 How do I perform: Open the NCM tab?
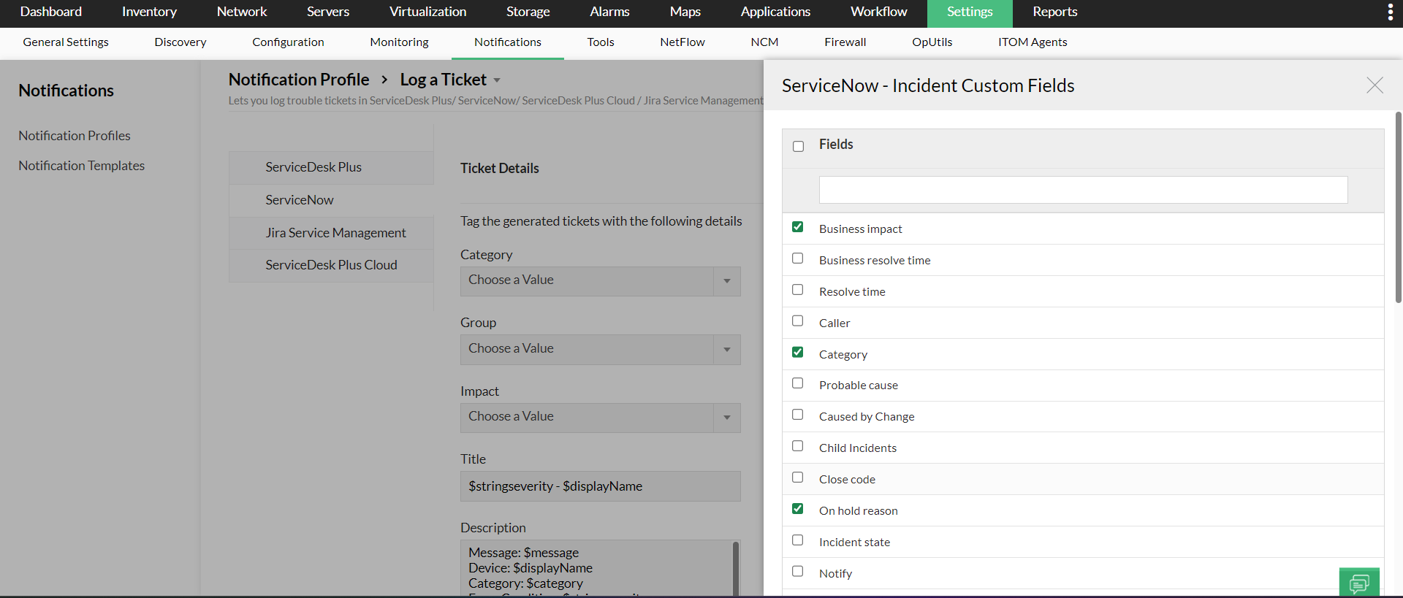click(764, 42)
